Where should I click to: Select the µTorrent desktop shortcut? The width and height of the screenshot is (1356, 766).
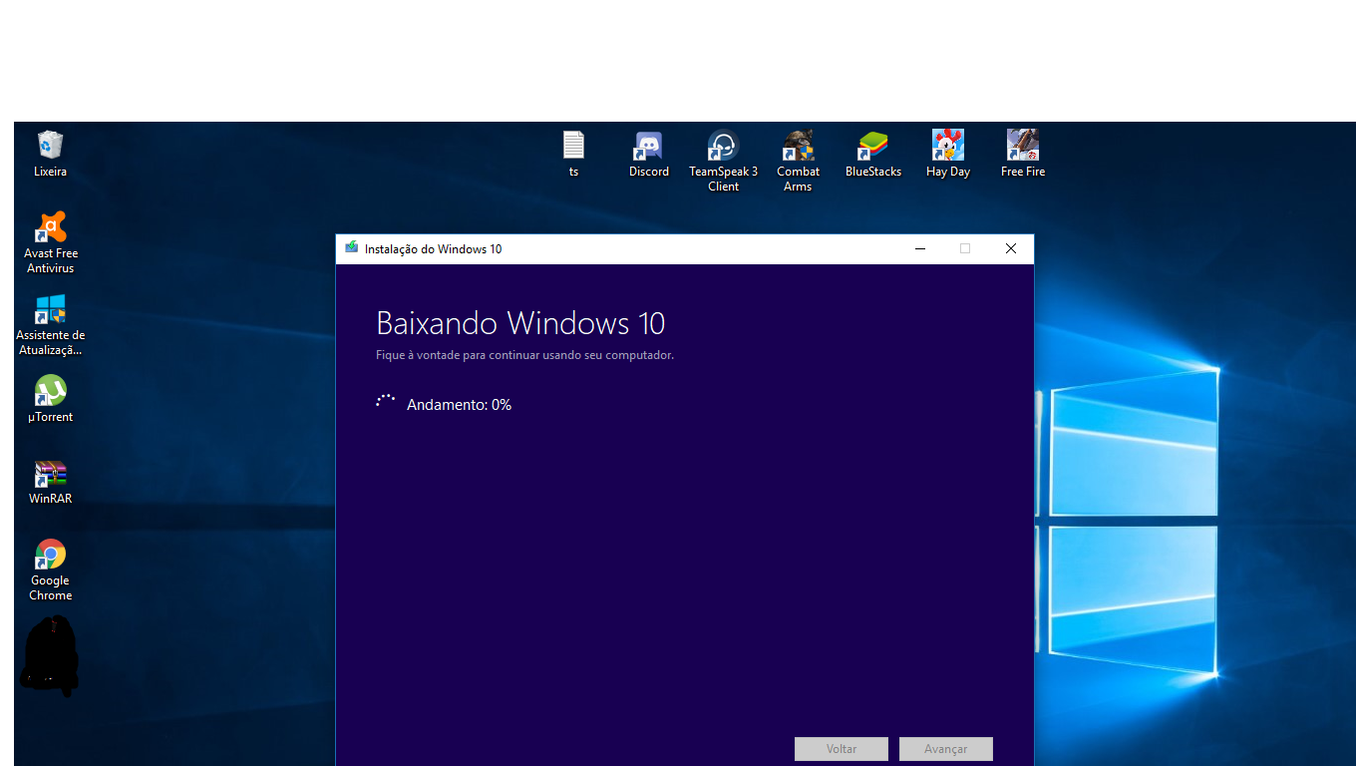[50, 399]
